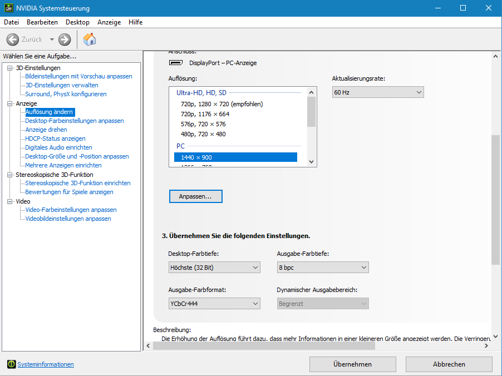Select the 1440 × 900 PC resolution
The height and width of the screenshot is (376, 502).
tap(235, 157)
